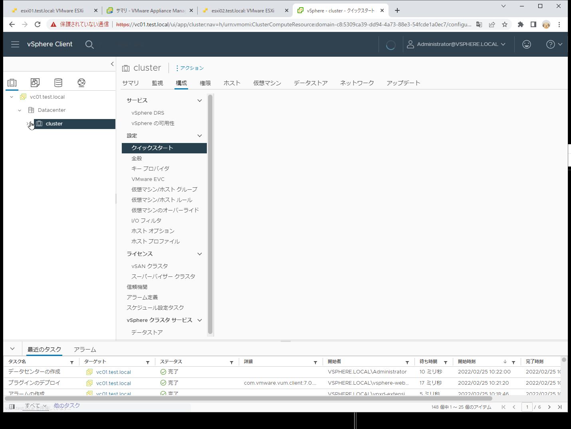Switch to the 権限 tab
Image resolution: width=571 pixels, height=429 pixels.
[205, 83]
